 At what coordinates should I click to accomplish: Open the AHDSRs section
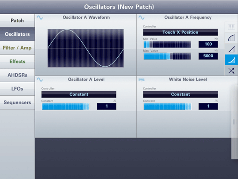[17, 75]
